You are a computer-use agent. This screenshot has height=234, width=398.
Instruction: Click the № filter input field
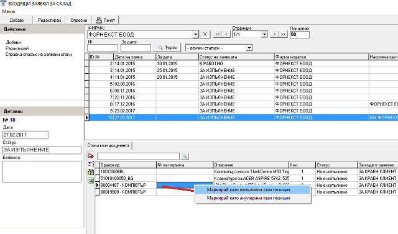[x=103, y=48]
